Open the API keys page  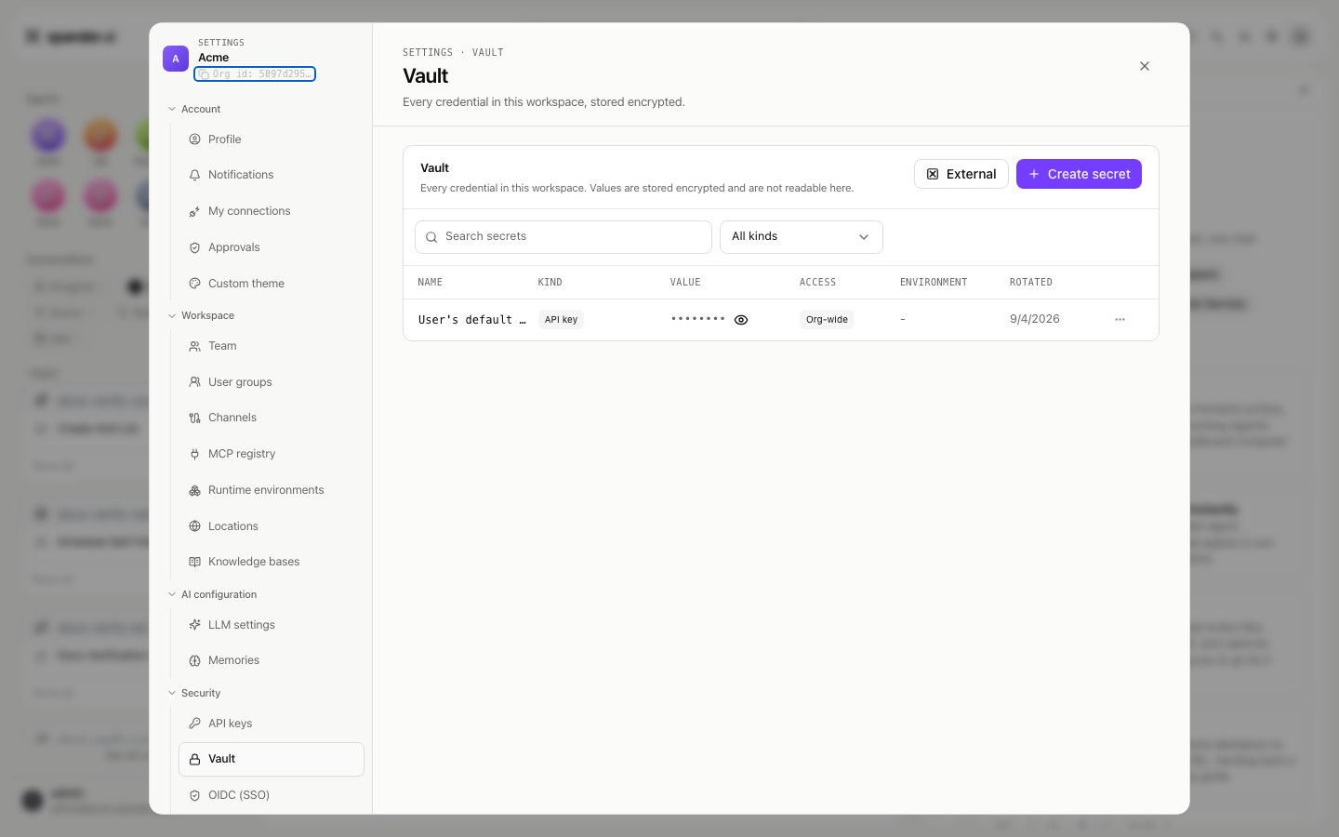(272, 724)
